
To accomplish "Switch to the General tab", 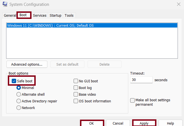I will [10, 16].
